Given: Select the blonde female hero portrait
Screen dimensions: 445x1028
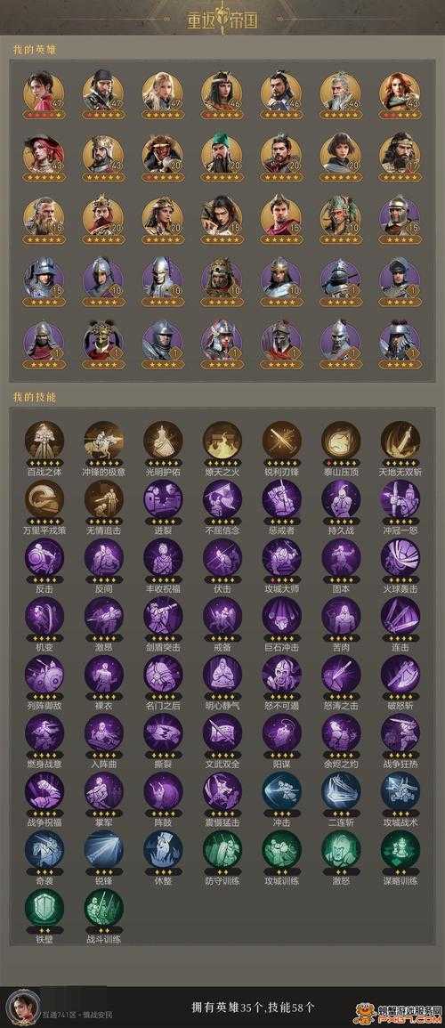Looking at the screenshot, I should [163, 91].
